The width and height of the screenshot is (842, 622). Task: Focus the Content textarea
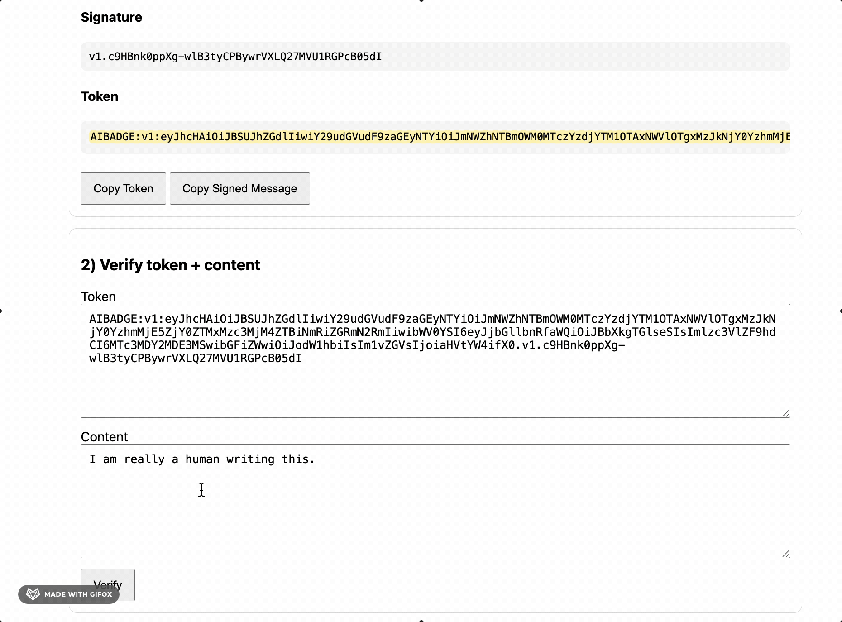(435, 501)
